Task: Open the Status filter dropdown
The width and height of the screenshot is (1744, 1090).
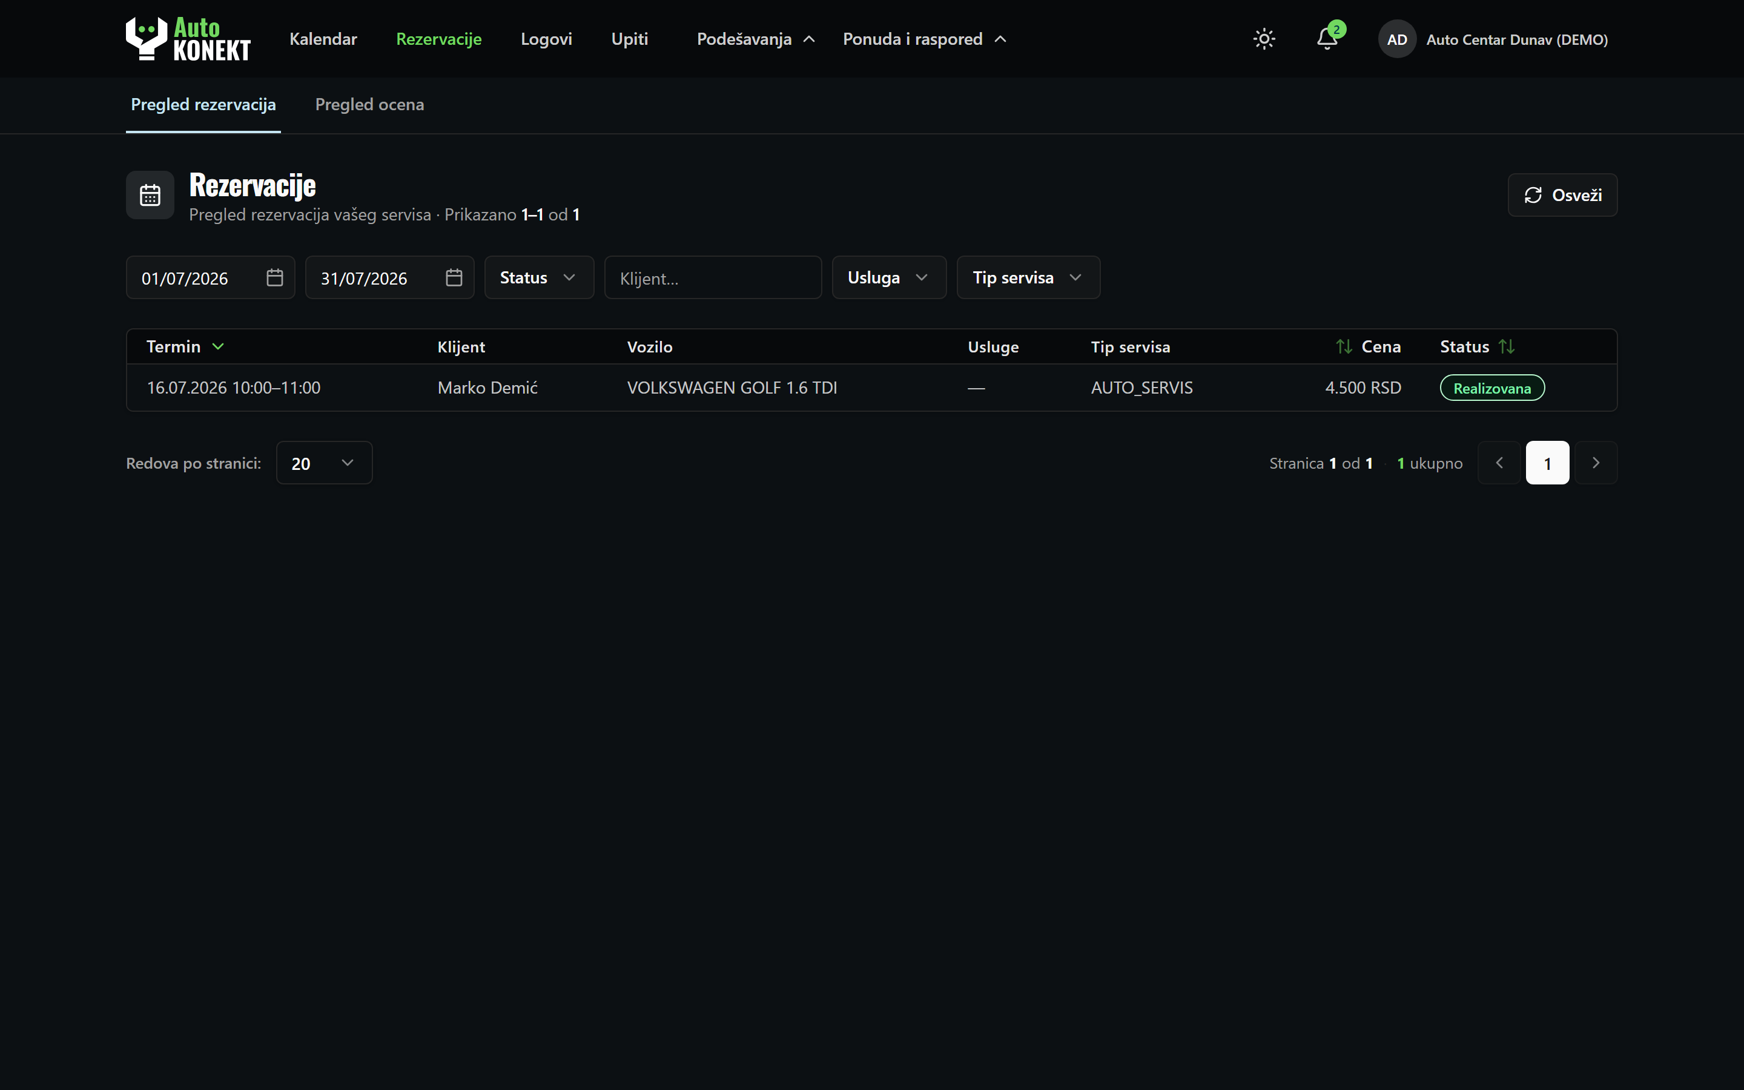Action: [539, 277]
